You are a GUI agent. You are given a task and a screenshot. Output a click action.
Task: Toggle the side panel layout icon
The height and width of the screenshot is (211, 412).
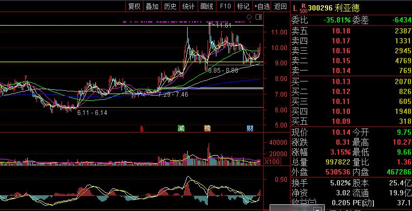coord(259,17)
